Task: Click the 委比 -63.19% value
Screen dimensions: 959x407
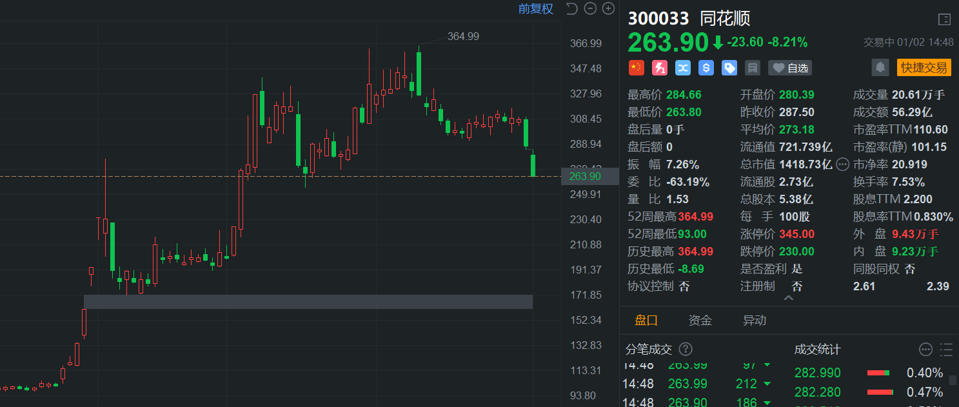Action: click(x=687, y=182)
